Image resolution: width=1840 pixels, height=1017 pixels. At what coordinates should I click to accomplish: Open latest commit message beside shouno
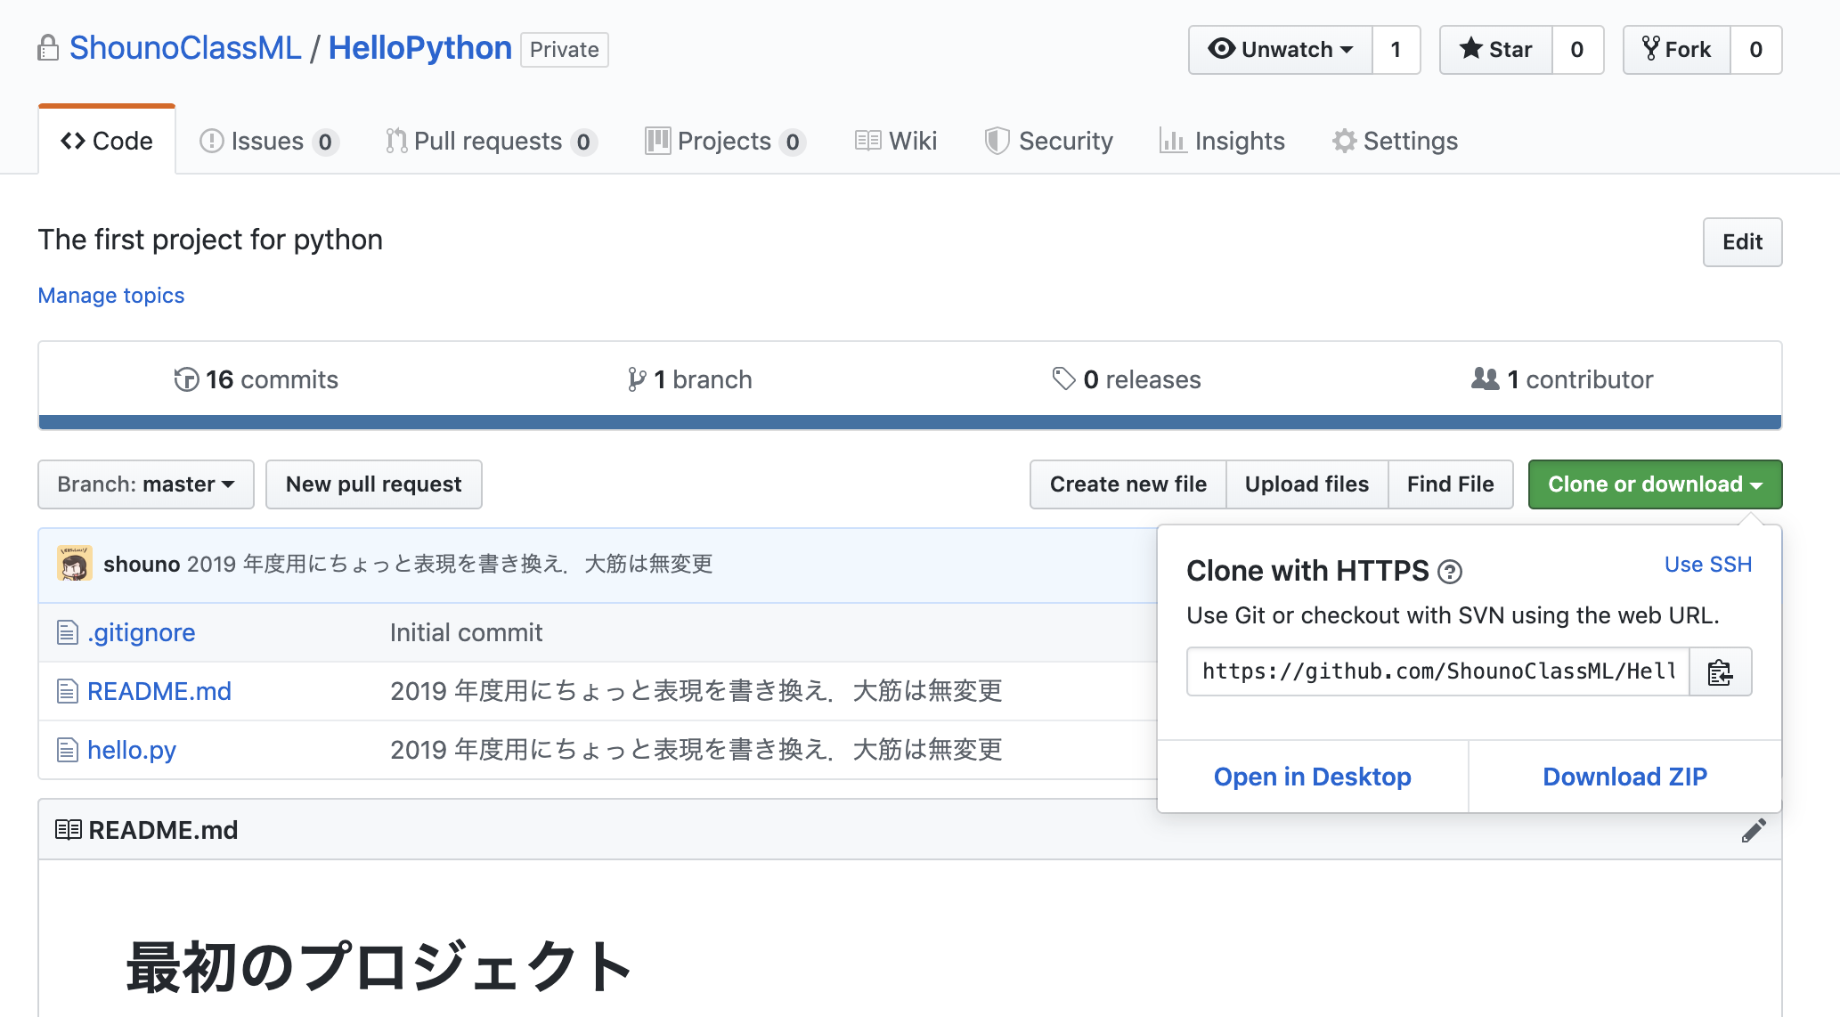[450, 564]
